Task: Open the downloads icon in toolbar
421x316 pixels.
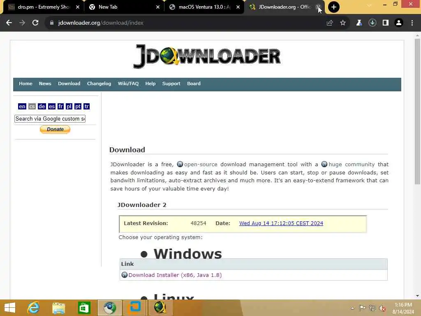Action: click(372, 23)
